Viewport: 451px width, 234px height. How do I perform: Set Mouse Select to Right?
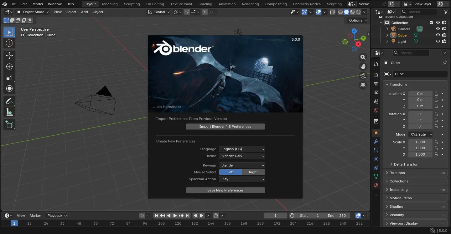253,172
